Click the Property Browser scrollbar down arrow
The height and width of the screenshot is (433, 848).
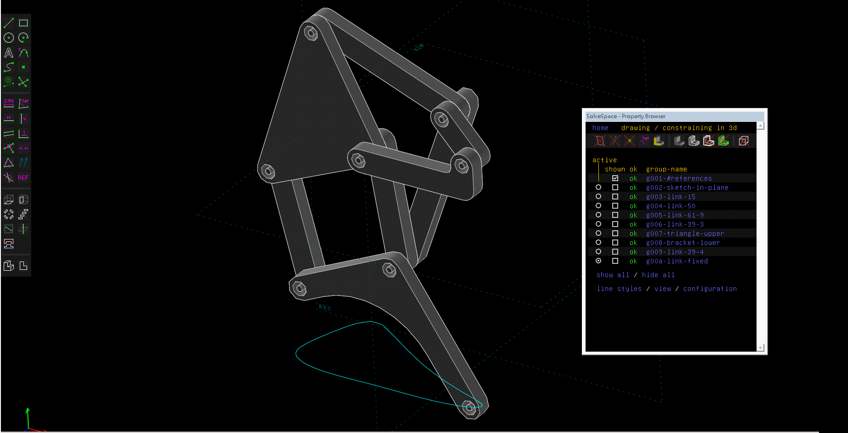(760, 348)
